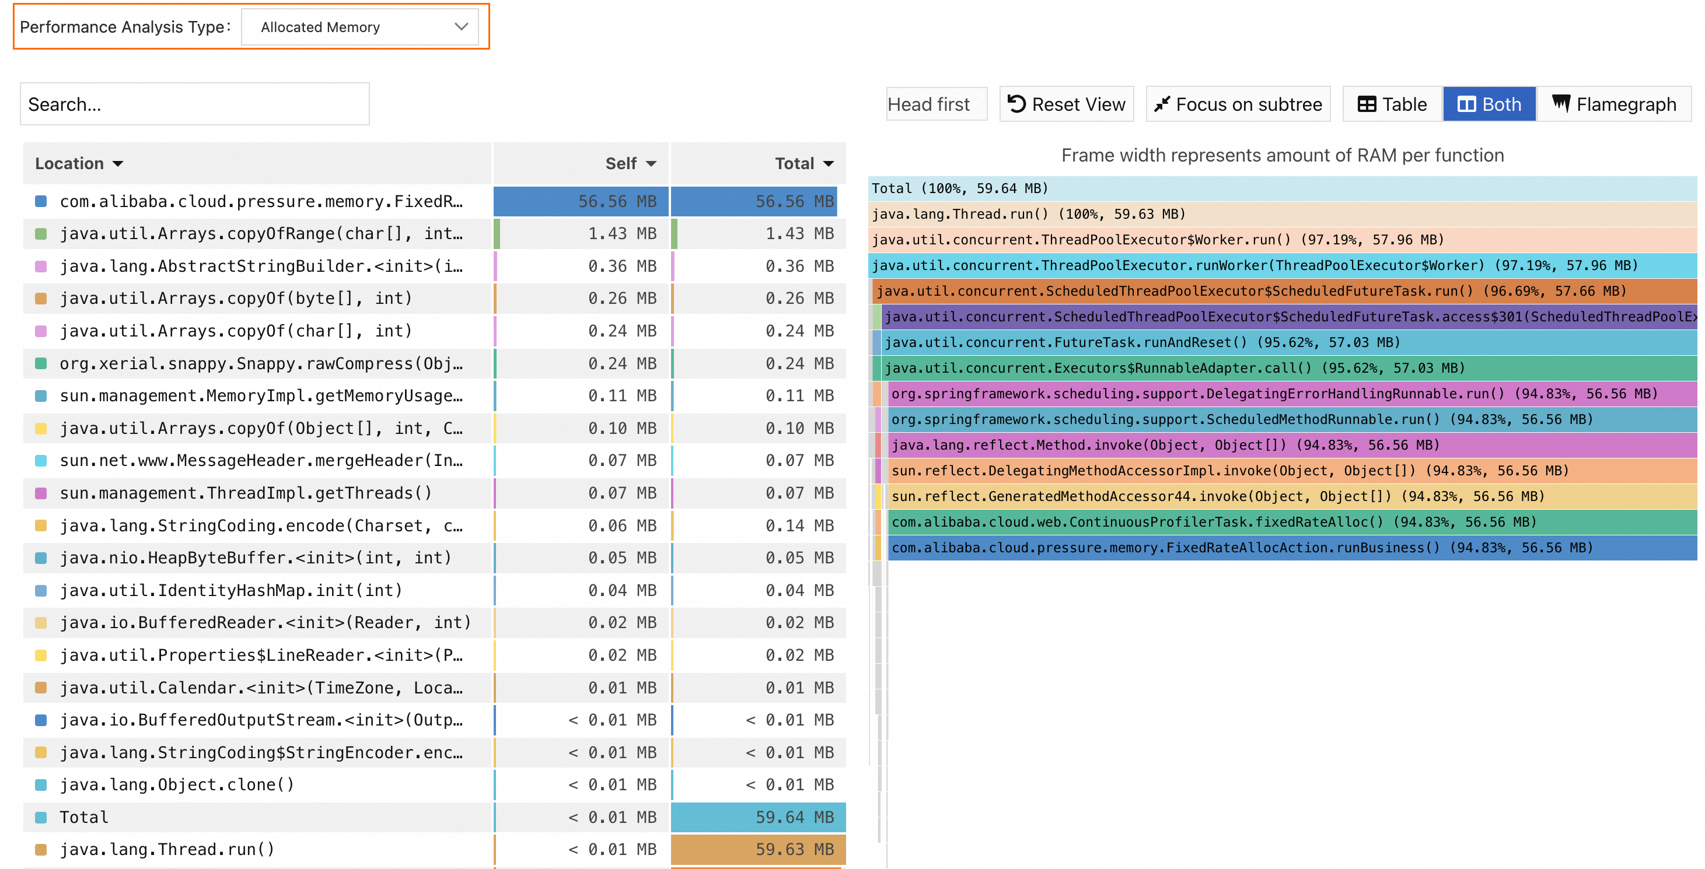This screenshot has width=1705, height=869.
Task: Click the Reset View undo-arrow icon
Action: tap(1016, 104)
